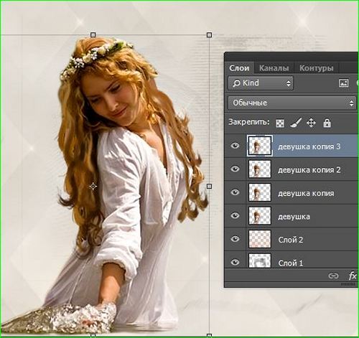Open the Kind filter dropdown

click(261, 83)
